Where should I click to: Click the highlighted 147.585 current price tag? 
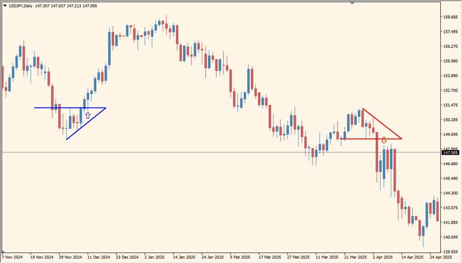tap(450, 153)
